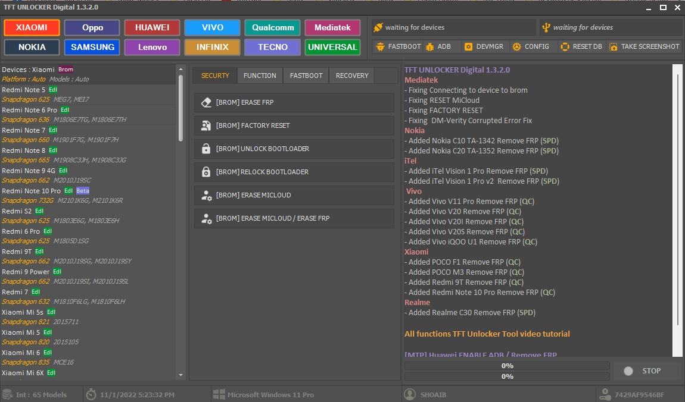This screenshot has height=402, width=685.
Task: Choose BROM Erase MiCloud function
Action: tap(294, 195)
